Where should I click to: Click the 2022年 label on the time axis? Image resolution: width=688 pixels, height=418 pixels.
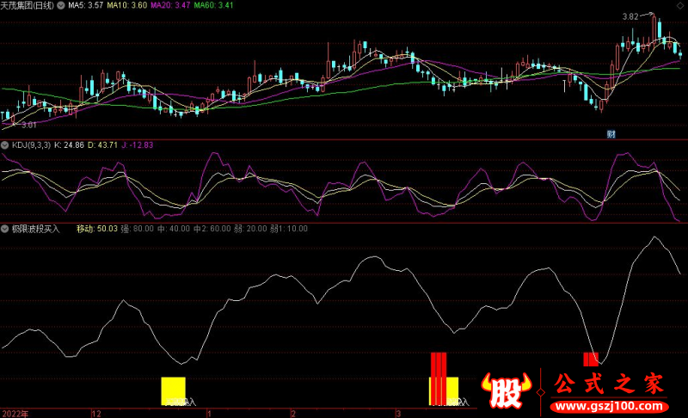click(x=14, y=413)
